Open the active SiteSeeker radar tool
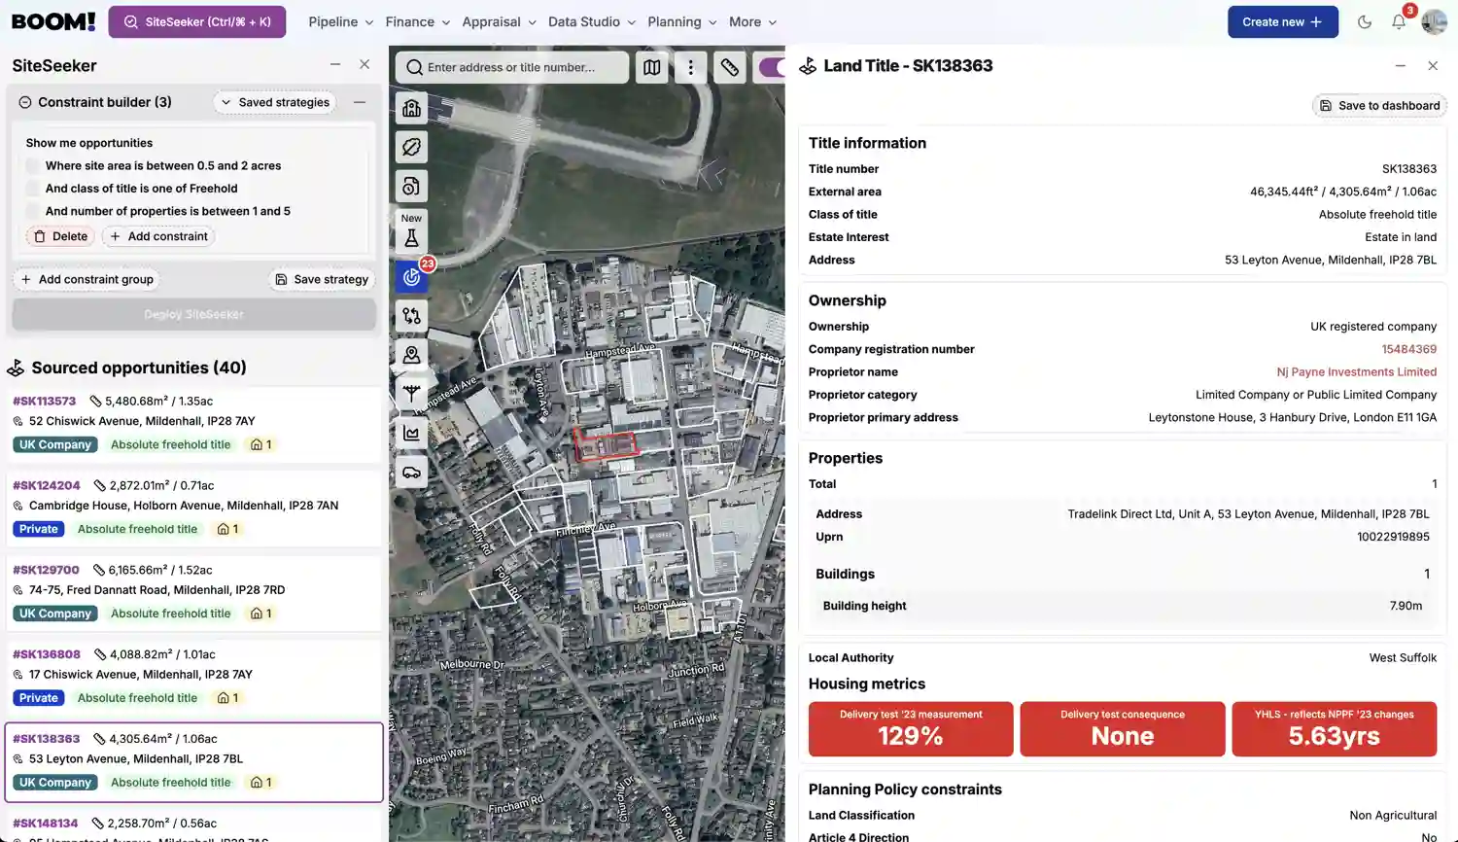 click(x=412, y=277)
